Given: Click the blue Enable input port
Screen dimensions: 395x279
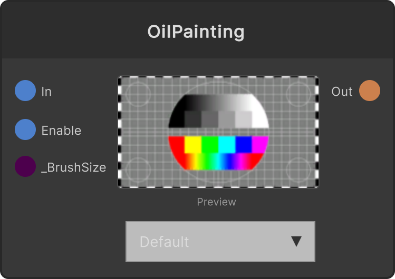Looking at the screenshot, I should (25, 129).
